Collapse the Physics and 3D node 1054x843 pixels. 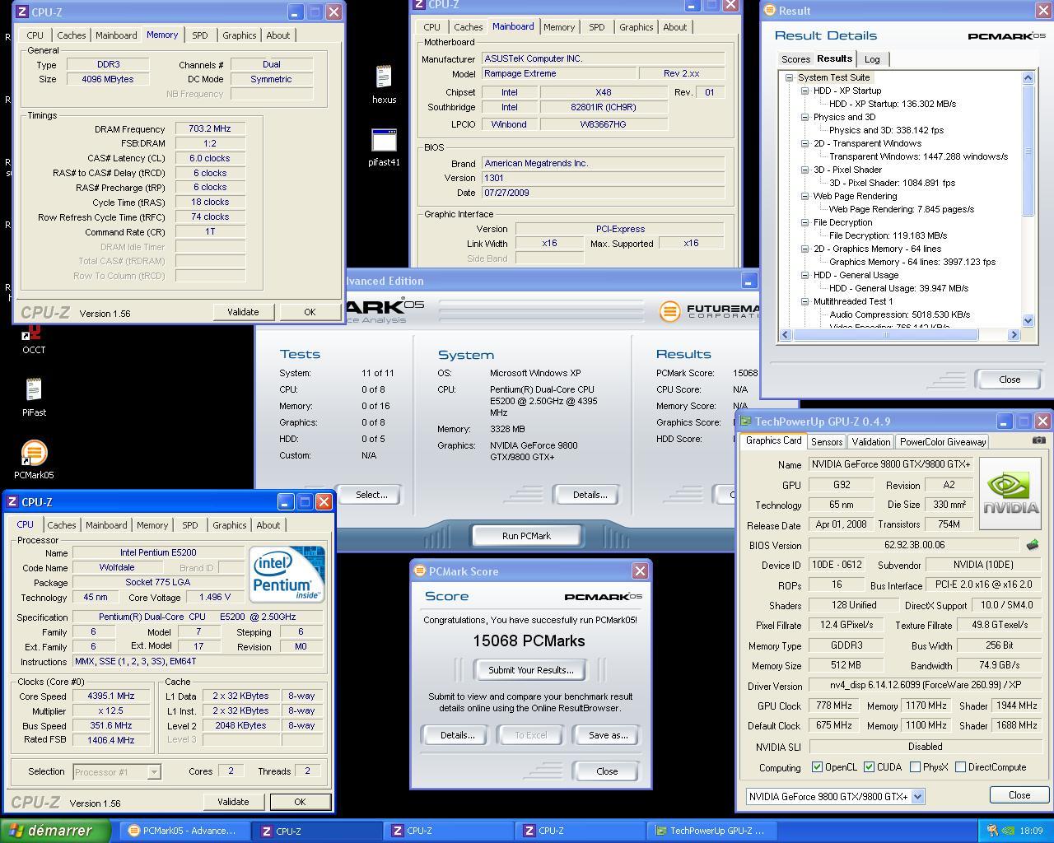pos(804,117)
